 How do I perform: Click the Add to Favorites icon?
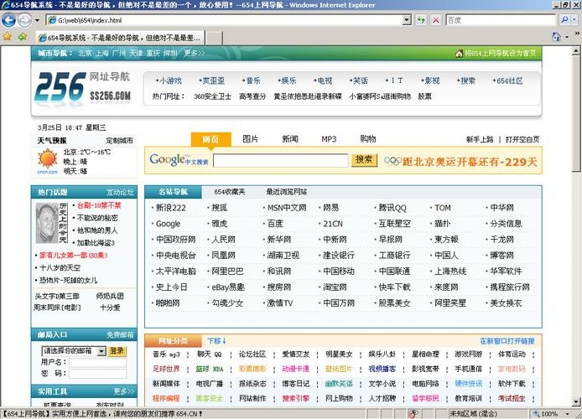[23, 36]
